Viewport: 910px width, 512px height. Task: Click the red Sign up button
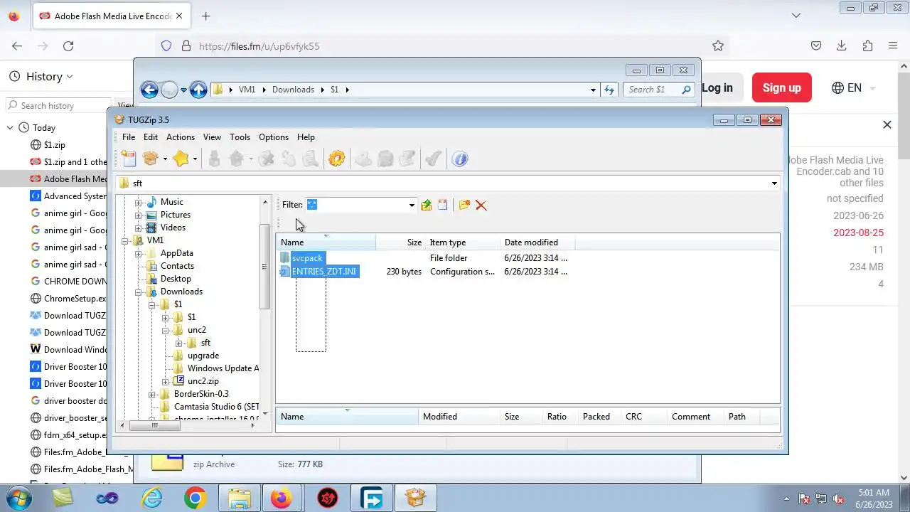click(x=781, y=88)
